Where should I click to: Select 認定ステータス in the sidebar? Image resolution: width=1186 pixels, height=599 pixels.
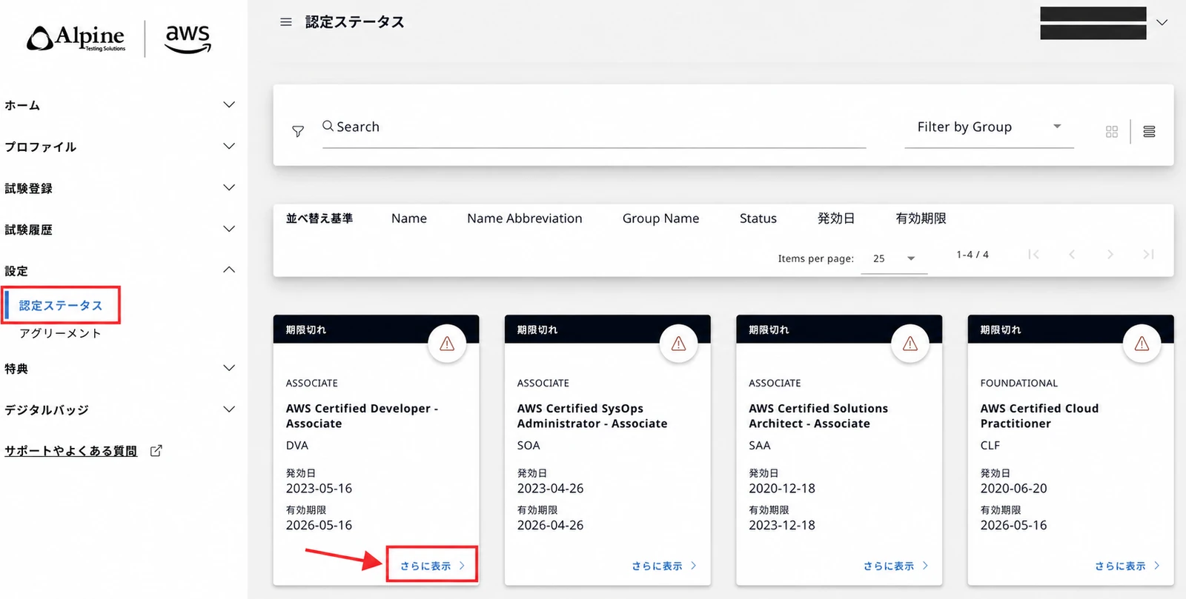[x=61, y=305]
